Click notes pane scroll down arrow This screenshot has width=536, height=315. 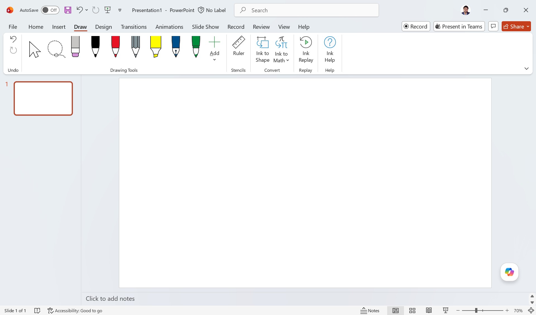(532, 302)
